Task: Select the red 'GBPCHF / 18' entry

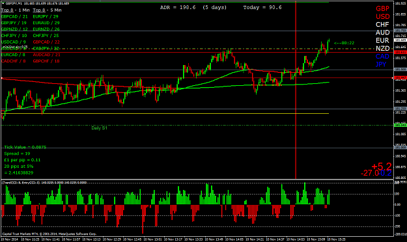Action: click(x=46, y=61)
